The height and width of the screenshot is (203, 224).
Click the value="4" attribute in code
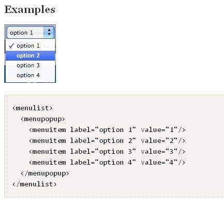pos(159,163)
